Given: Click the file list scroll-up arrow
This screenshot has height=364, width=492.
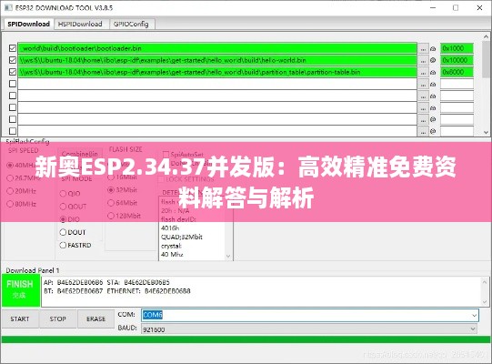Looking at the screenshot, I should click(486, 36).
